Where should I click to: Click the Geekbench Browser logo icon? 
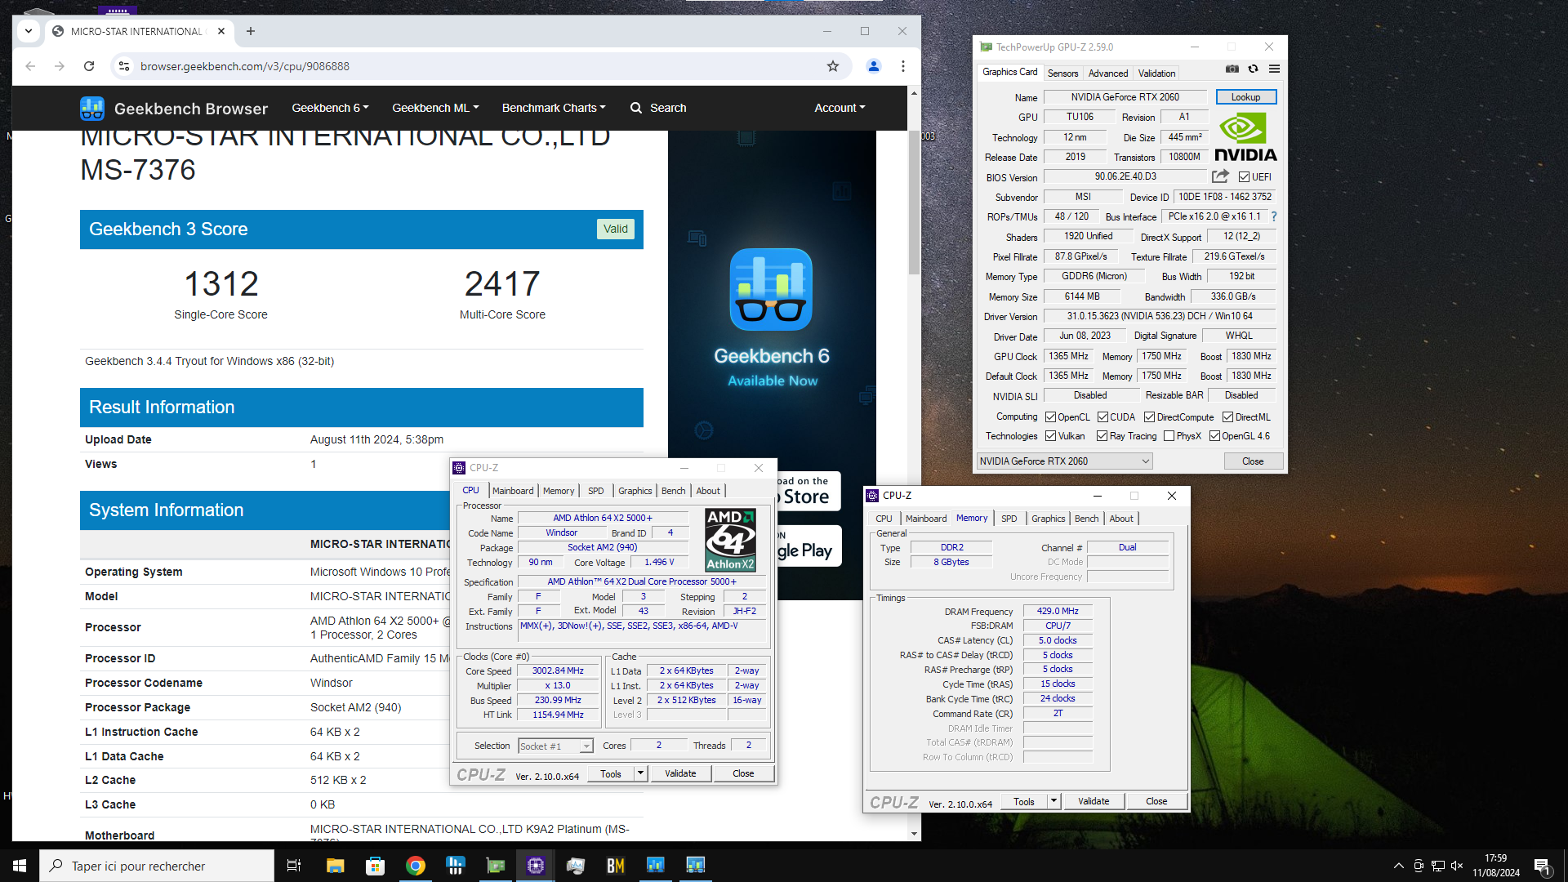[92, 108]
